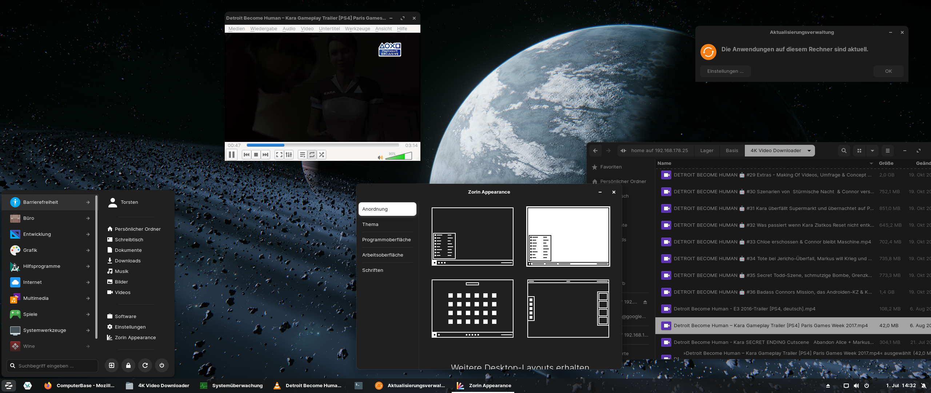Stop playback in VLC
This screenshot has width=931, height=393.
click(256, 155)
